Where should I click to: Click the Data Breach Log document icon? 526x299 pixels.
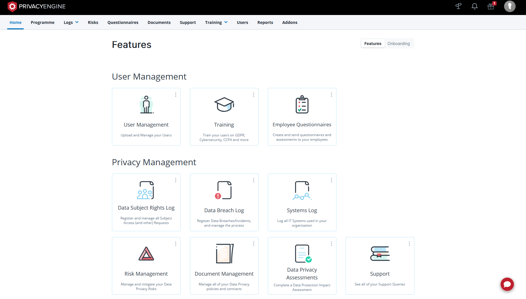(224, 190)
